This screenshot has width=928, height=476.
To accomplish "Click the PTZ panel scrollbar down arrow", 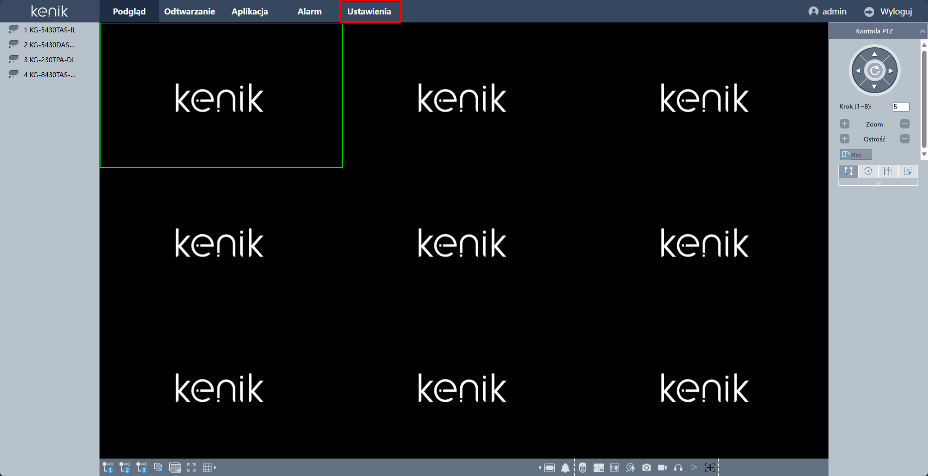I will click(x=924, y=154).
